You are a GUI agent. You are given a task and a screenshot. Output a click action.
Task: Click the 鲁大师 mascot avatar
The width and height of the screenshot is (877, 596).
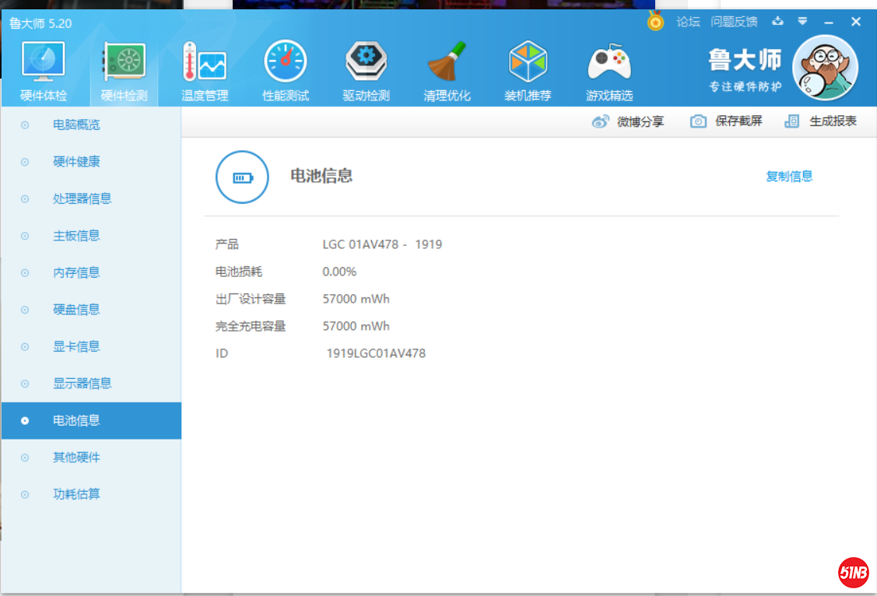pyautogui.click(x=824, y=68)
